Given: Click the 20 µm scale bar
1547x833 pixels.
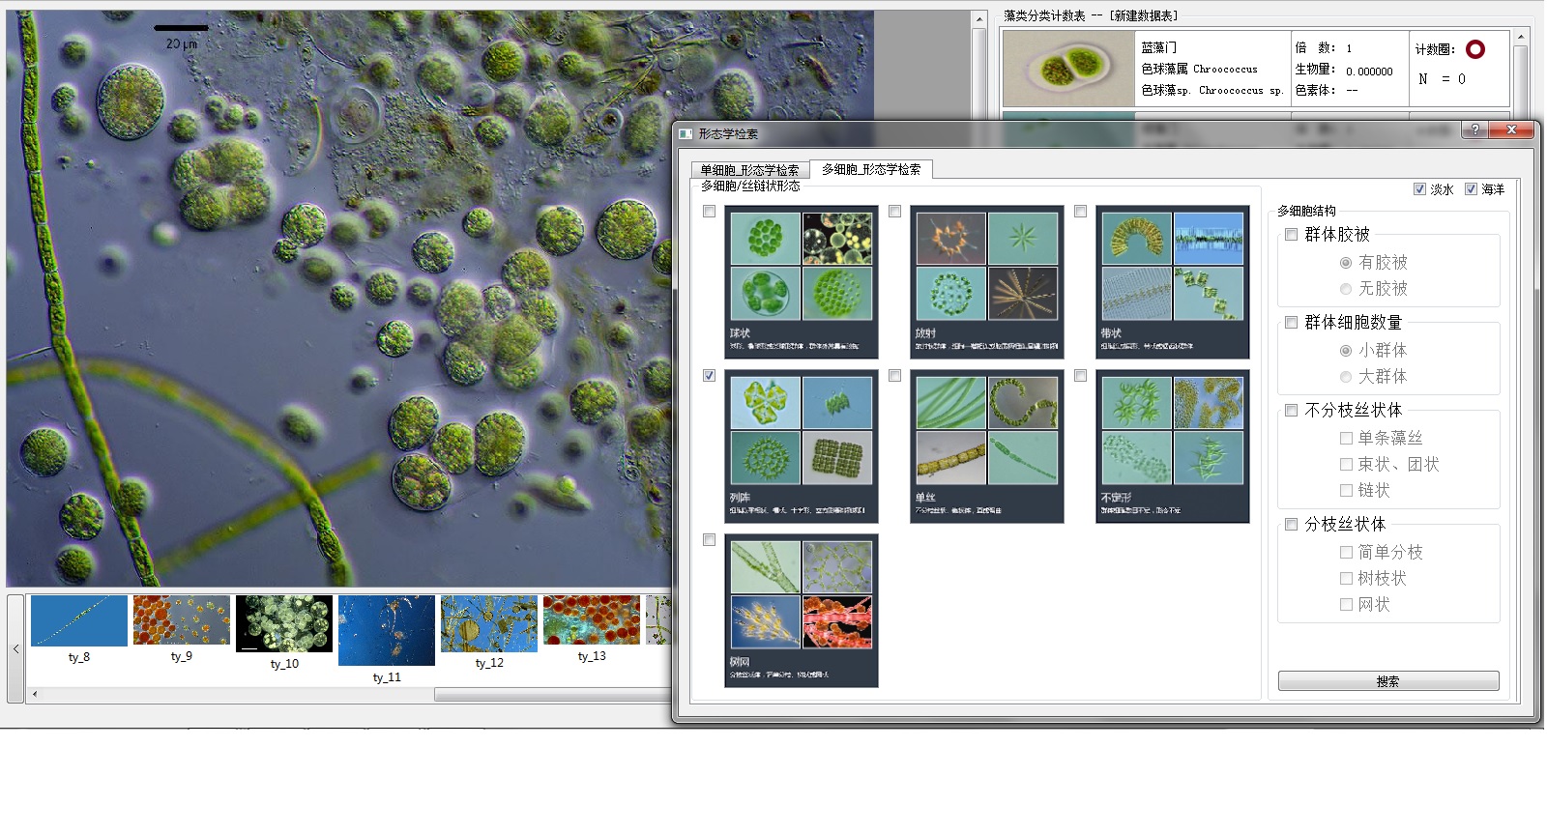Looking at the screenshot, I should click(181, 28).
